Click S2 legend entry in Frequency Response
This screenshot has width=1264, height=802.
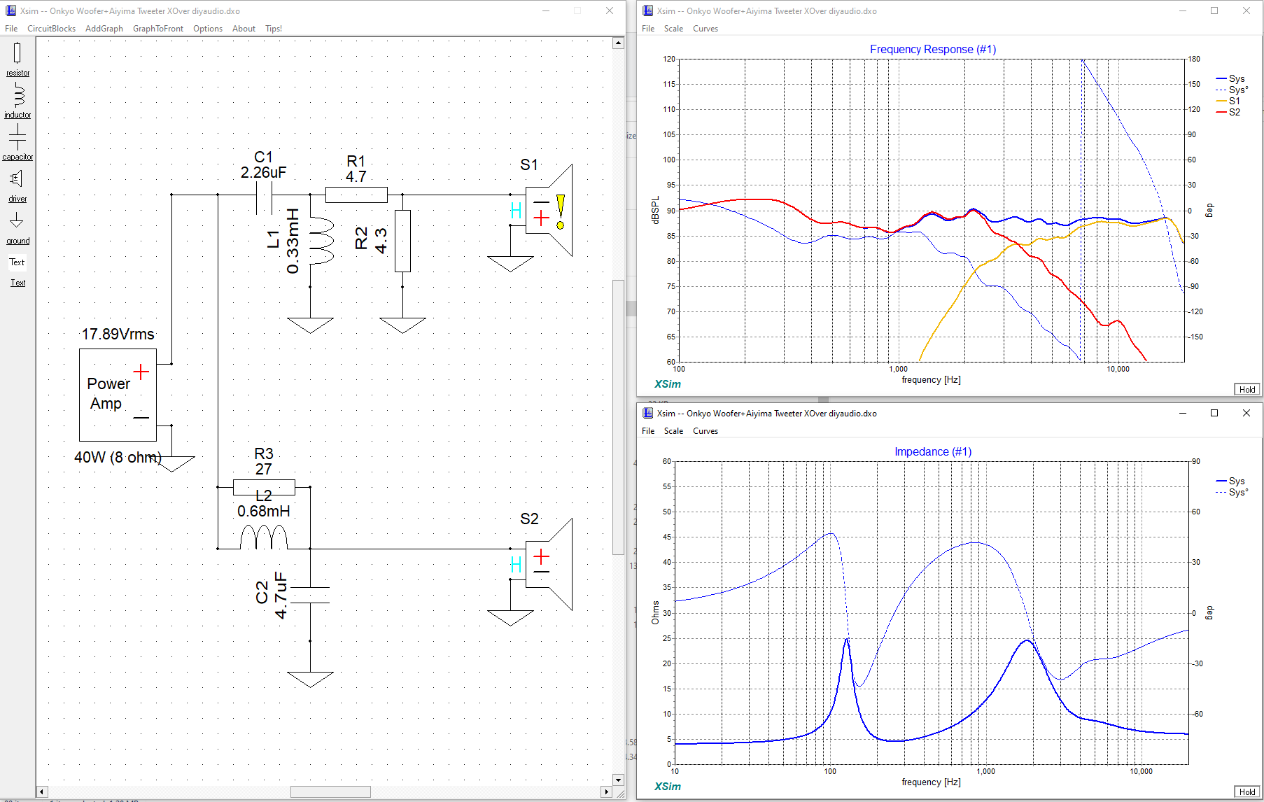point(1230,112)
